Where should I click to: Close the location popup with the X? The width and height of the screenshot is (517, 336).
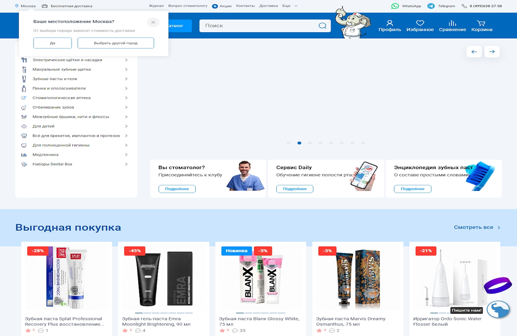point(153,22)
